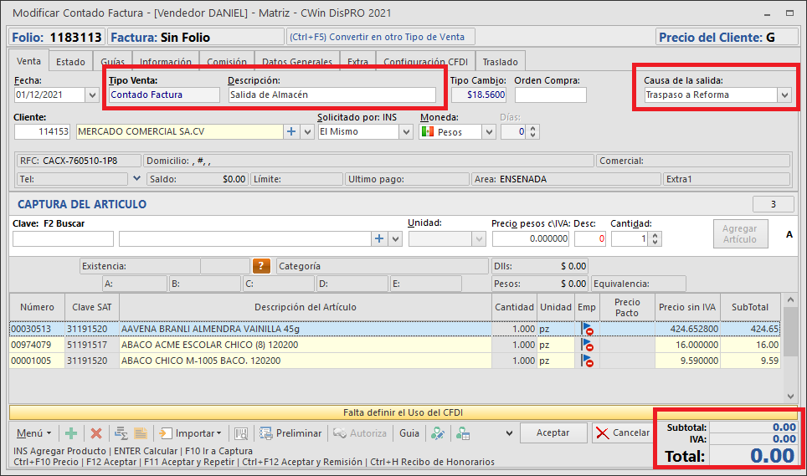Screen dimensions: 807x476
Task: Select row ABACO CHICO M-1005 BACO. 120200
Action: pos(394,361)
